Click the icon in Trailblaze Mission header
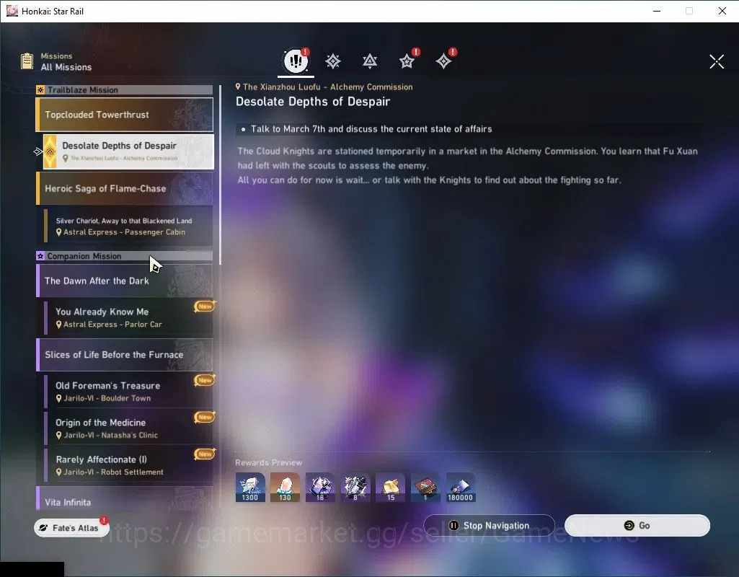This screenshot has width=739, height=577. click(40, 89)
